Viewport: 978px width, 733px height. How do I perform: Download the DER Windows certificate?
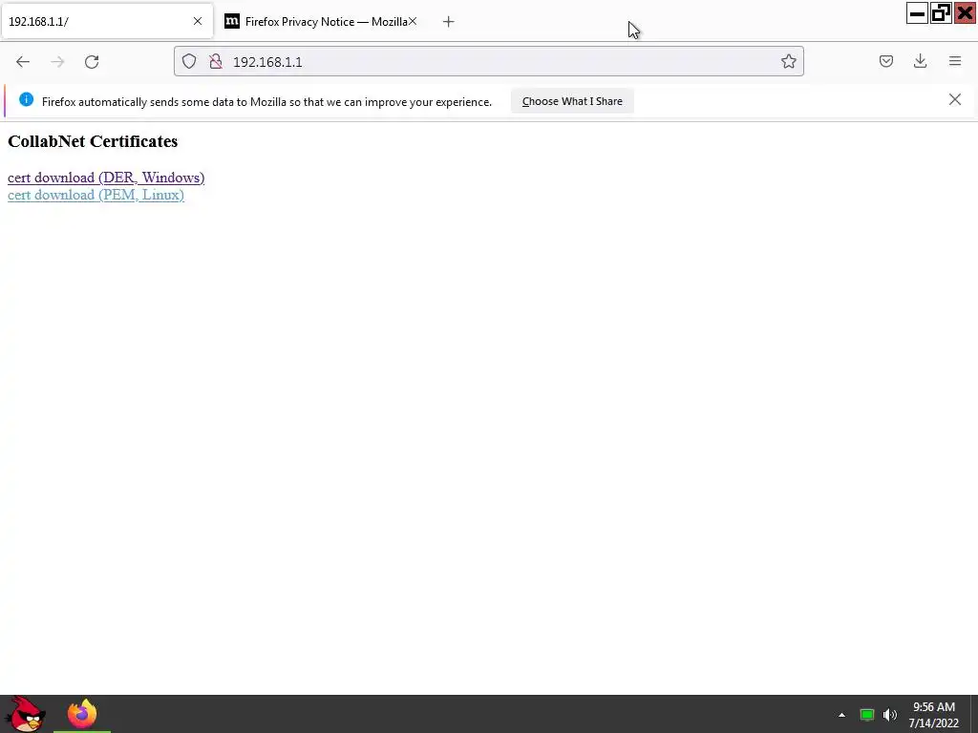click(106, 178)
